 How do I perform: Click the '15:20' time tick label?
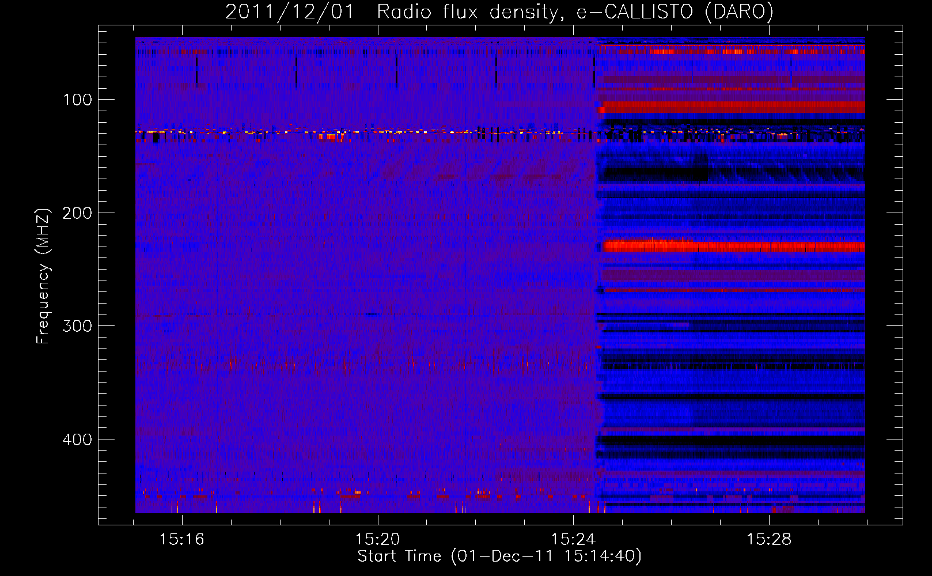(x=378, y=540)
